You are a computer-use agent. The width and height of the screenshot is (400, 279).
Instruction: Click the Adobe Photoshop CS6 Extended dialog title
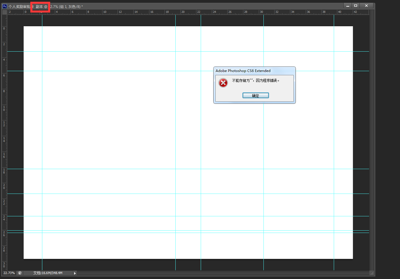click(243, 71)
